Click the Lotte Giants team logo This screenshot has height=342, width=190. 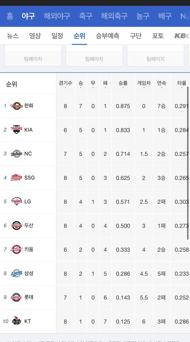[16, 297]
